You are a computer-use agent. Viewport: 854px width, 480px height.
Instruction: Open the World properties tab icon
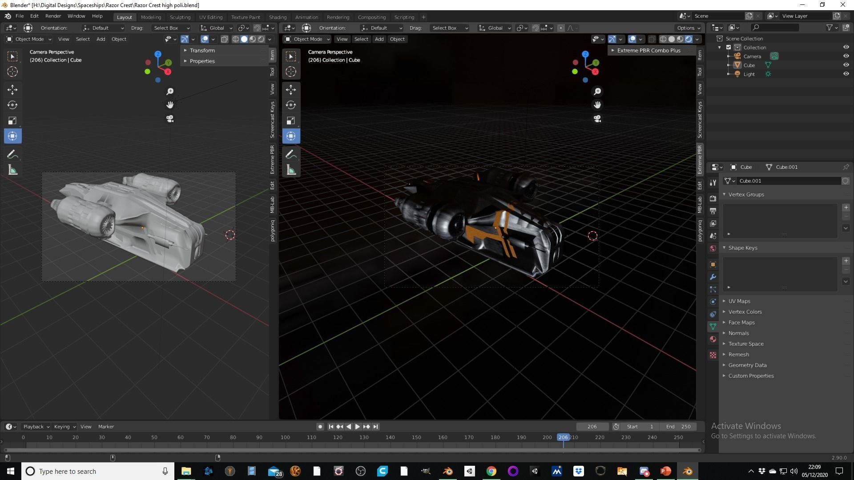[x=713, y=248]
